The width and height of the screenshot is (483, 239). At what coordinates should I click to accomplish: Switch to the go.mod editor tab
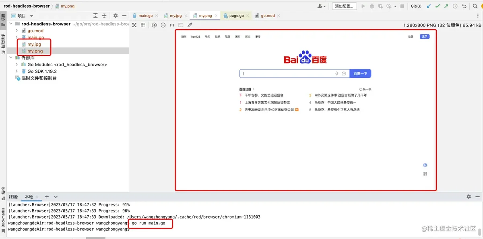tap(268, 16)
